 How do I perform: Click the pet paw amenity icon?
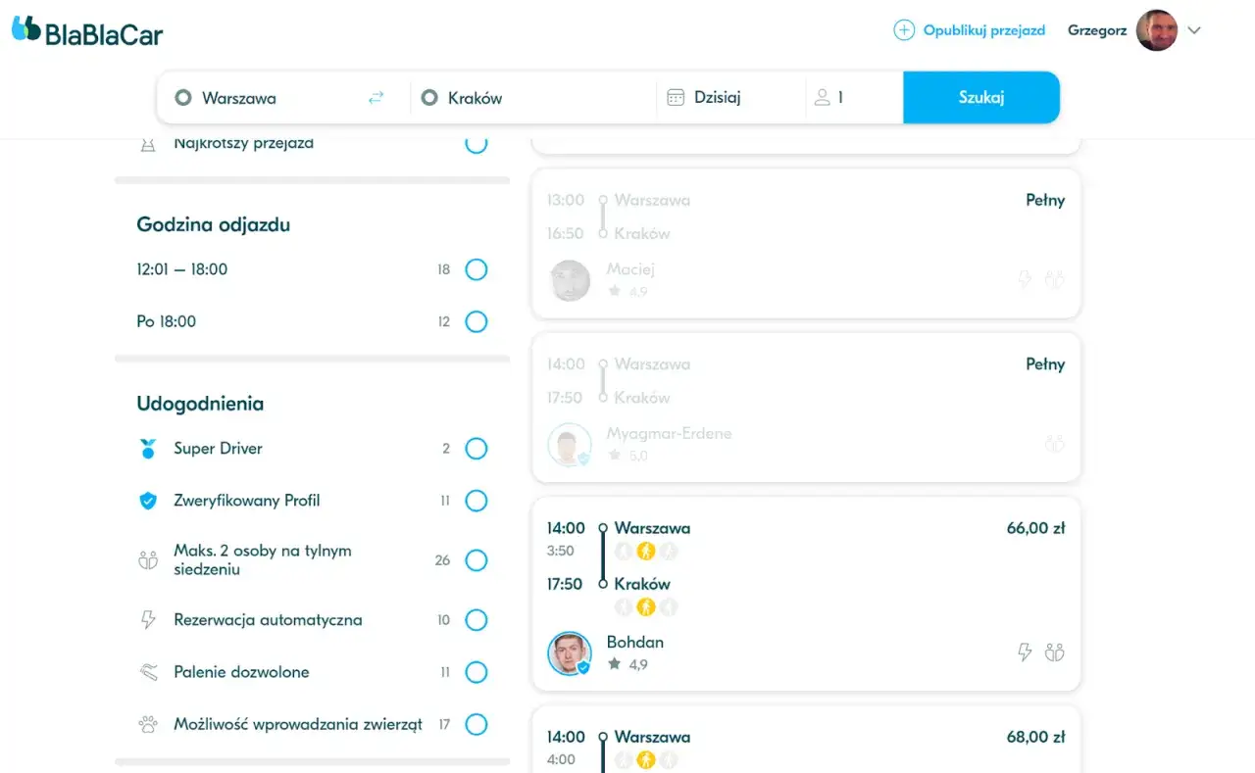pos(148,725)
